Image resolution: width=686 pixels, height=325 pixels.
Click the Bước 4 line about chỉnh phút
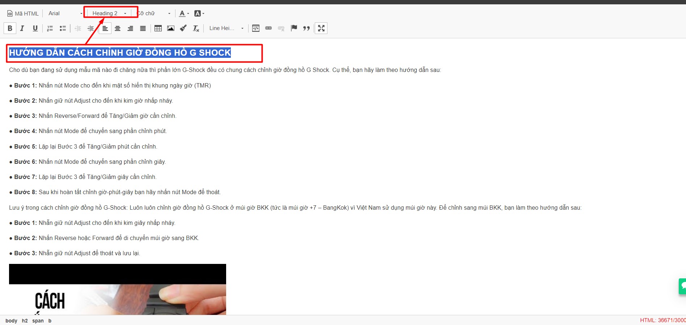88,131
